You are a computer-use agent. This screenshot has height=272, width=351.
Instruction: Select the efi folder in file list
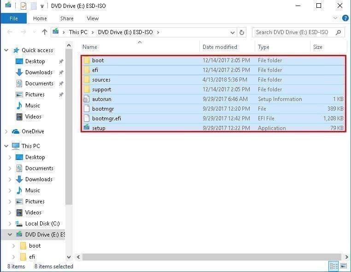[x=213, y=70]
